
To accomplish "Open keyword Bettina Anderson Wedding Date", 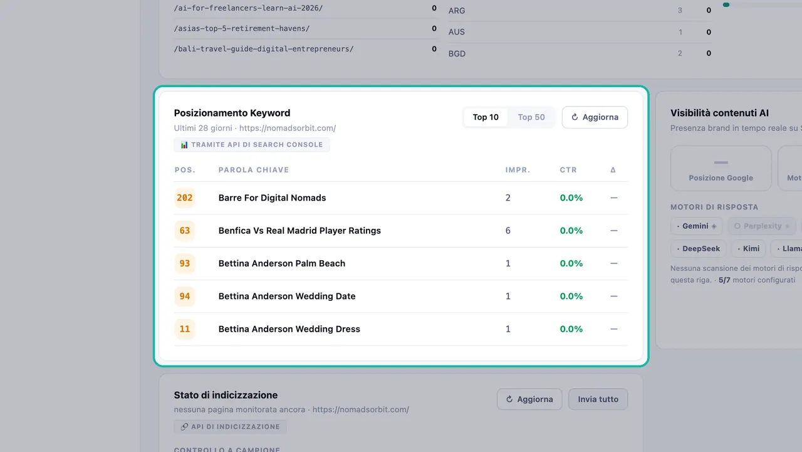I will click(x=287, y=297).
